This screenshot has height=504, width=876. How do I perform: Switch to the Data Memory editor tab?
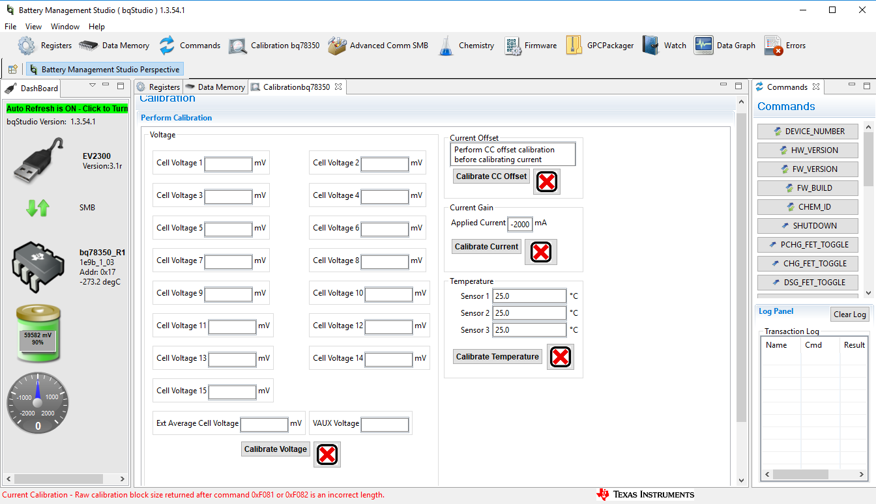[215, 87]
